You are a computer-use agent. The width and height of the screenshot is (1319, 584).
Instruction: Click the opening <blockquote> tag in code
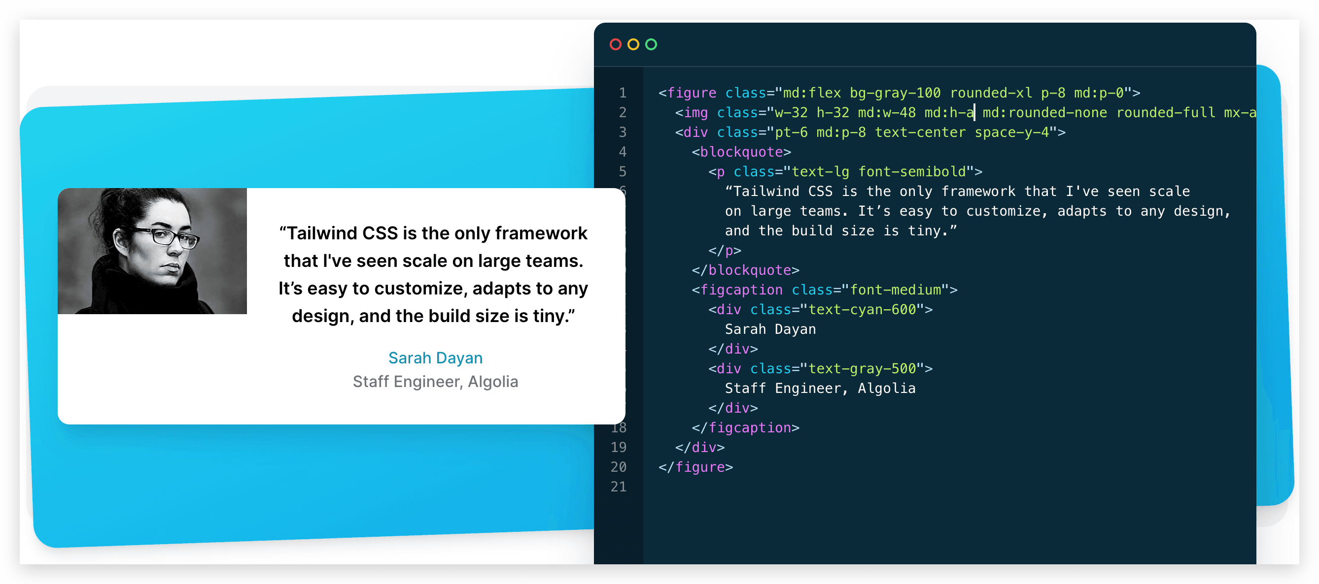pos(741,152)
